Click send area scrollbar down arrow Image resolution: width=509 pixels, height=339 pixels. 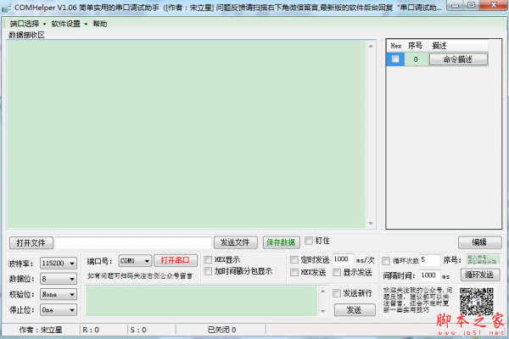(x=322, y=311)
